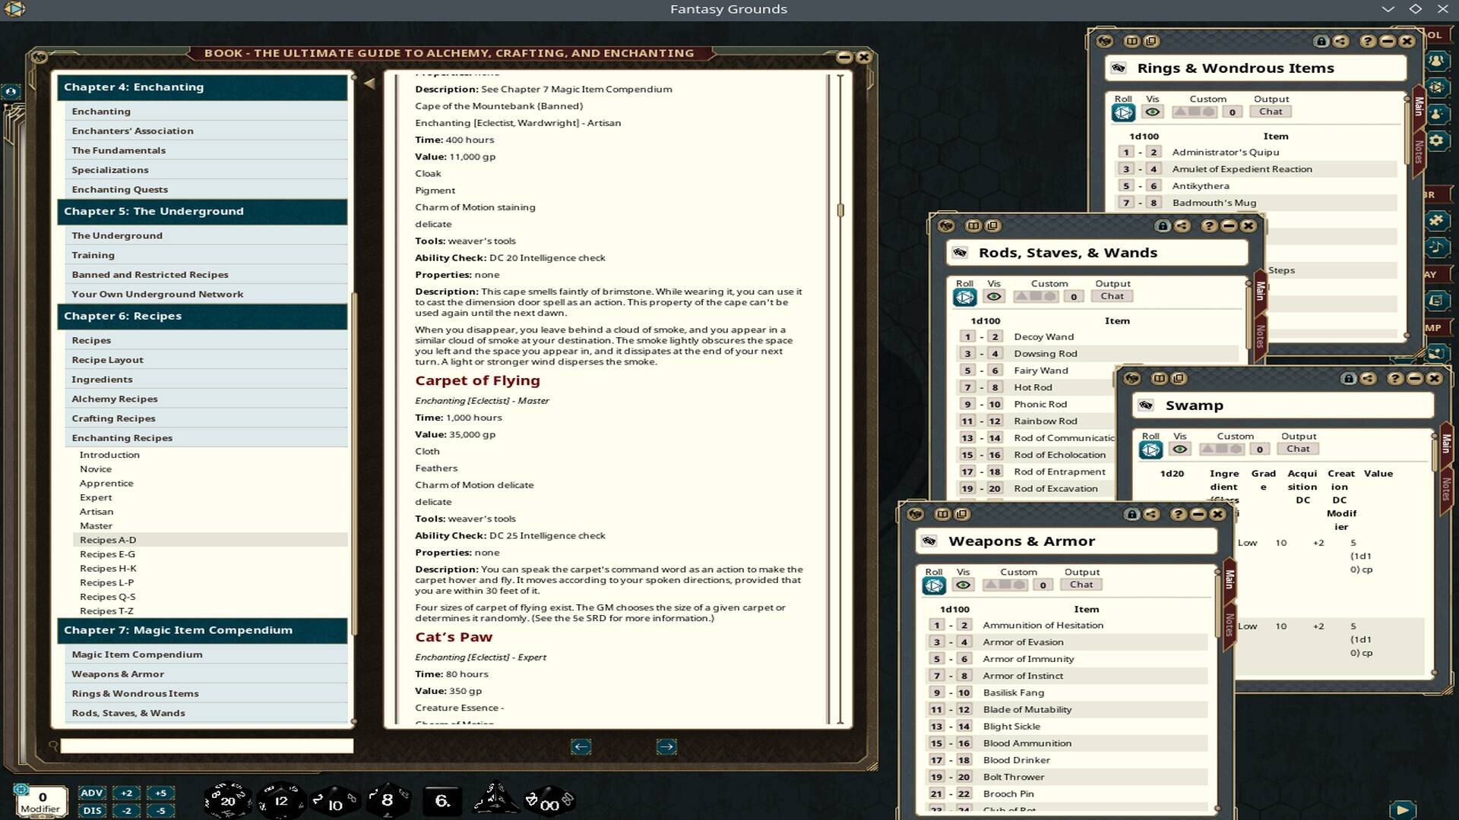Go to the previous book page arrow
1459x820 pixels.
(581, 746)
